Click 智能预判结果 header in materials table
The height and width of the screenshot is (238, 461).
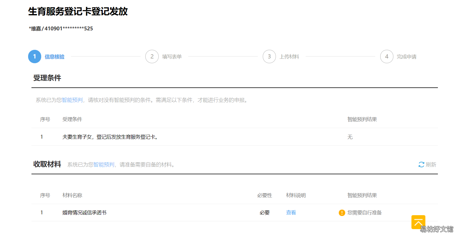362,195
